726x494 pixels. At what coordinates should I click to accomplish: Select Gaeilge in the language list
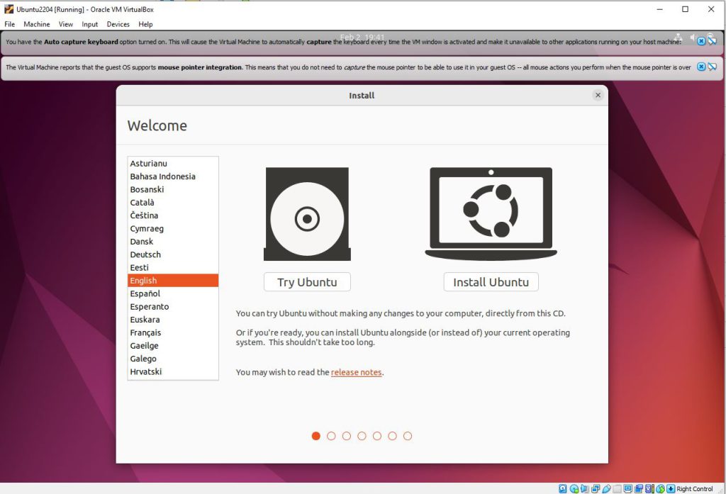173,345
